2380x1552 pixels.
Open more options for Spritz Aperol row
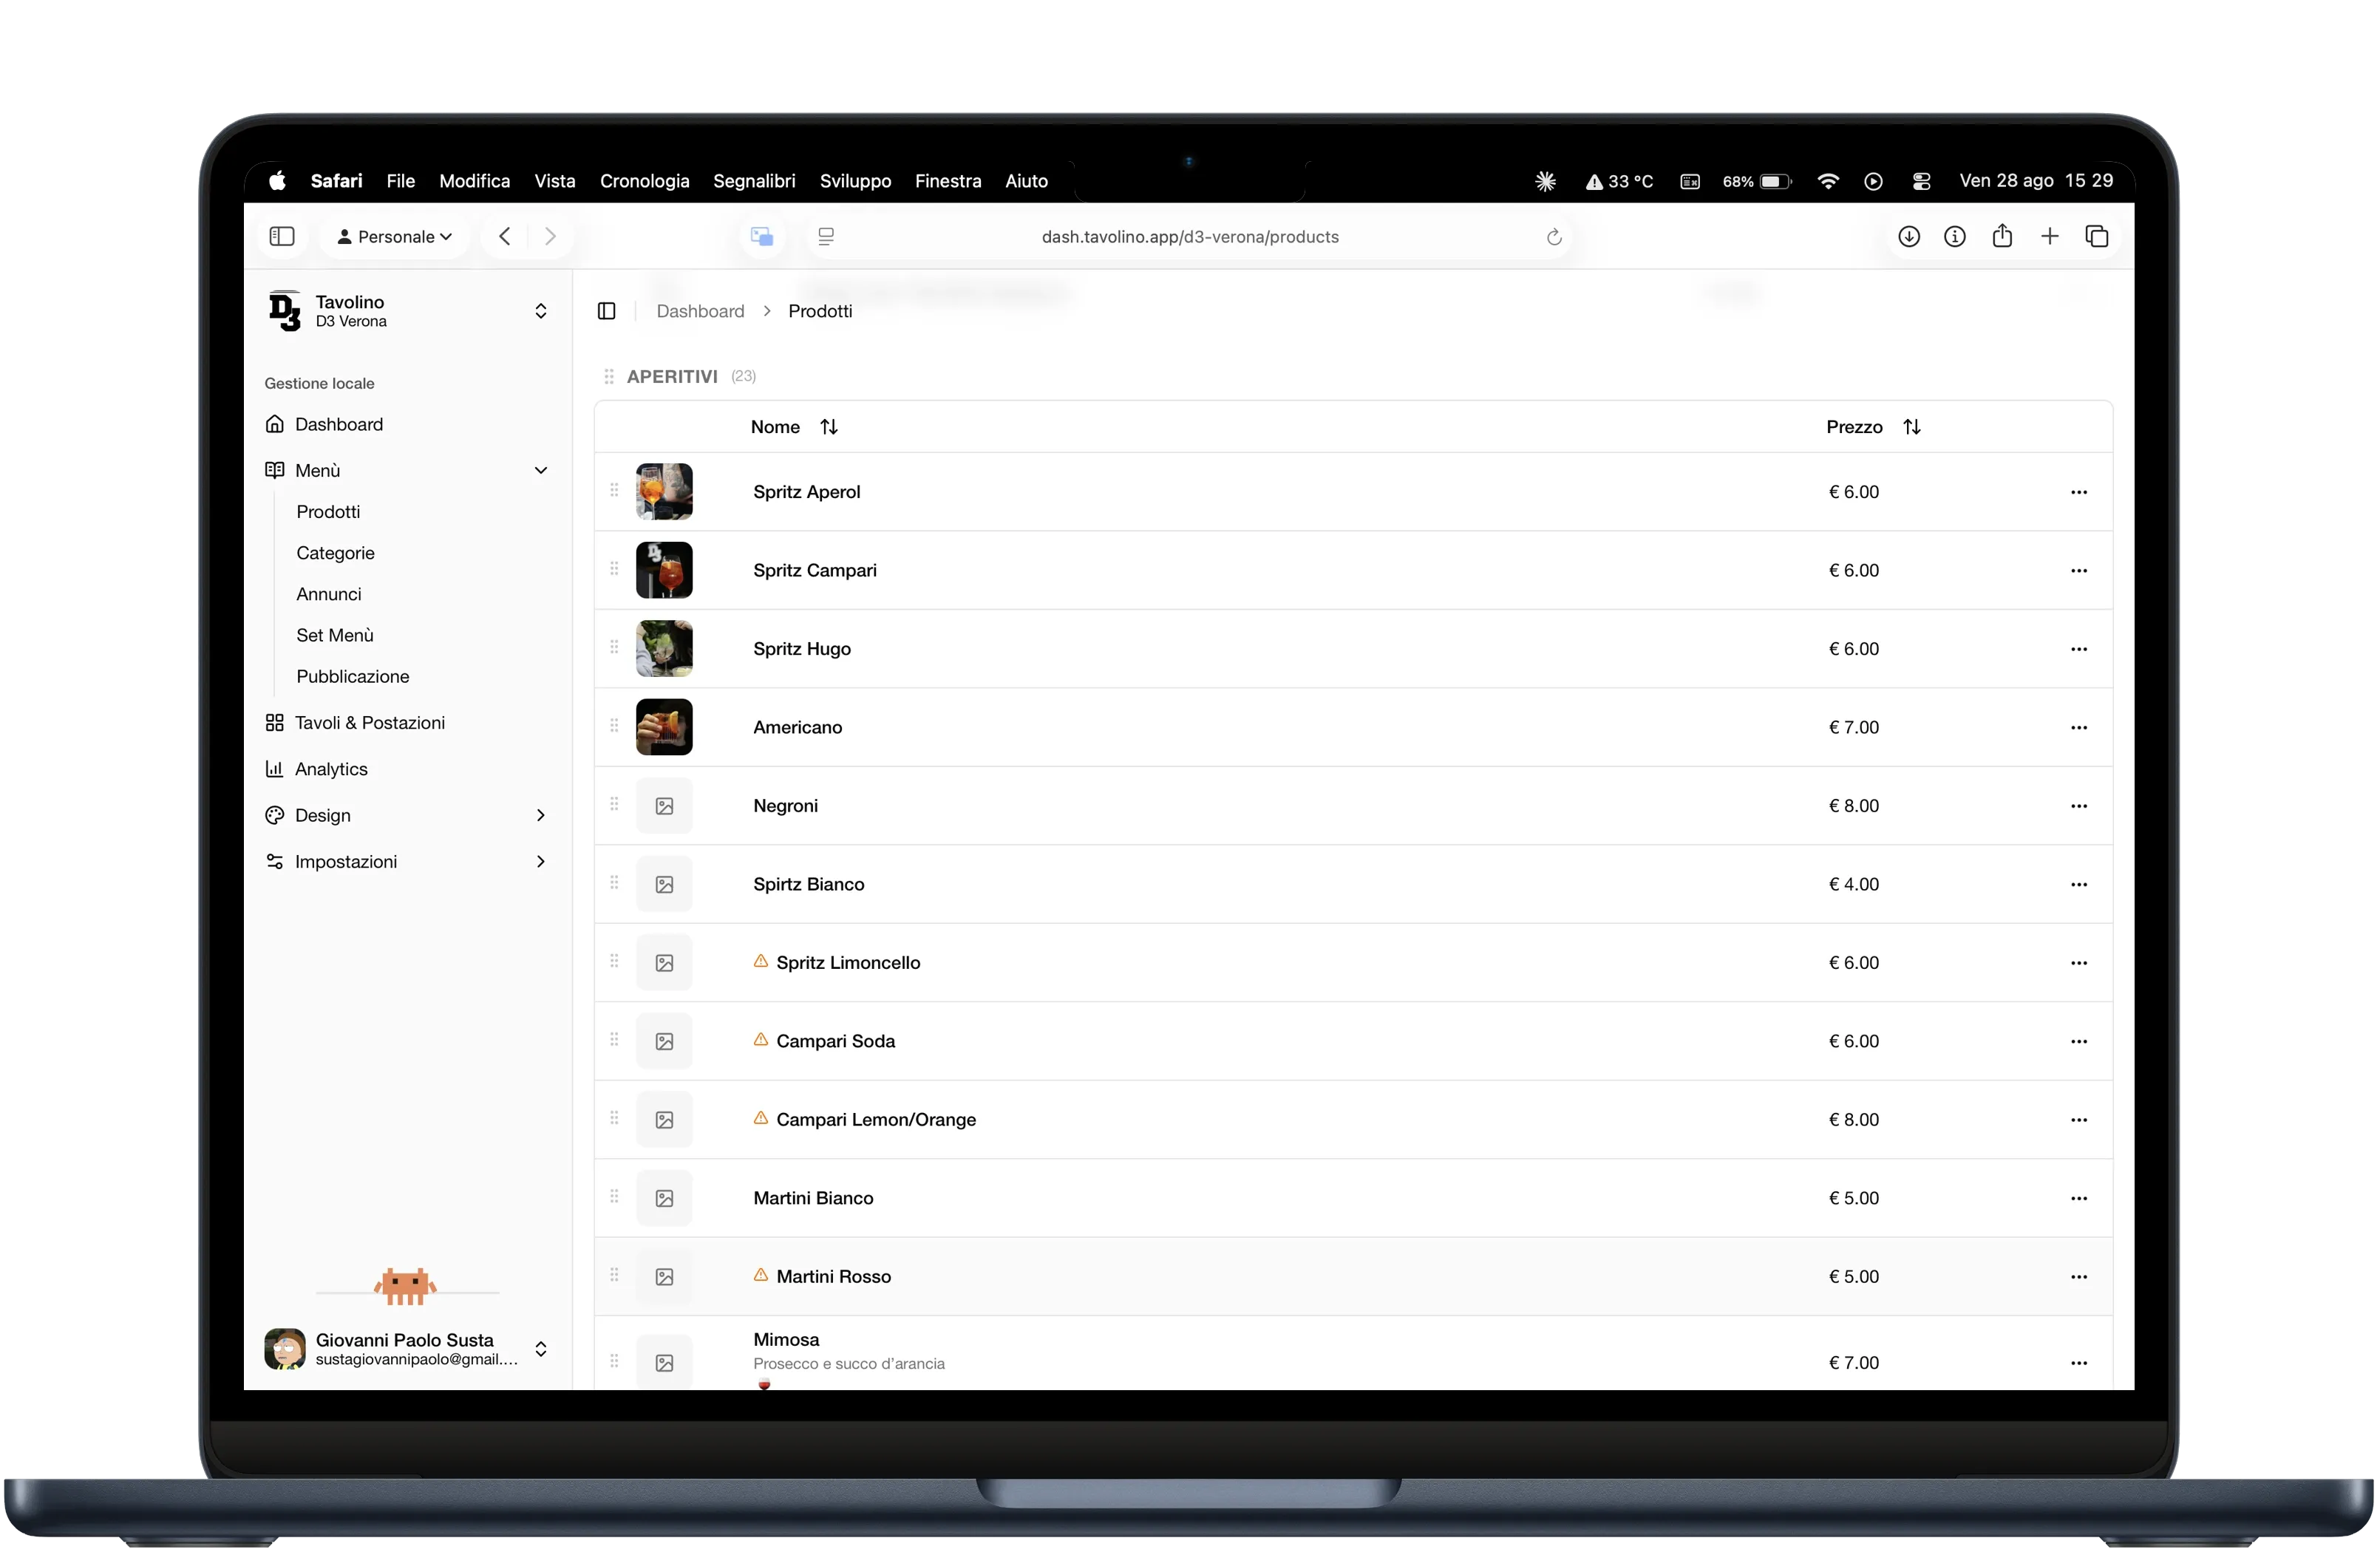click(x=2078, y=492)
